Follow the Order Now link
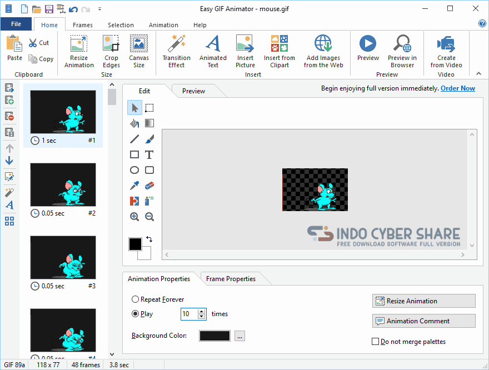 tap(458, 88)
